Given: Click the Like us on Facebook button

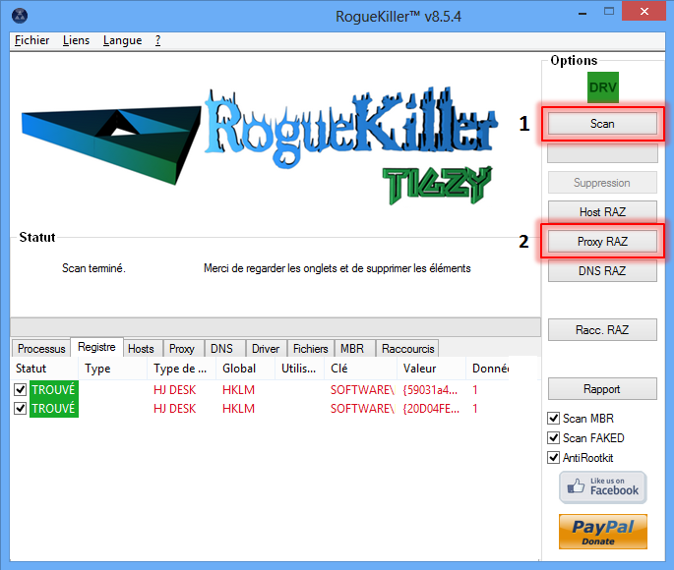Looking at the screenshot, I should tap(602, 486).
